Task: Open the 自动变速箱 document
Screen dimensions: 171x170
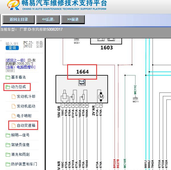Action: [26, 125]
